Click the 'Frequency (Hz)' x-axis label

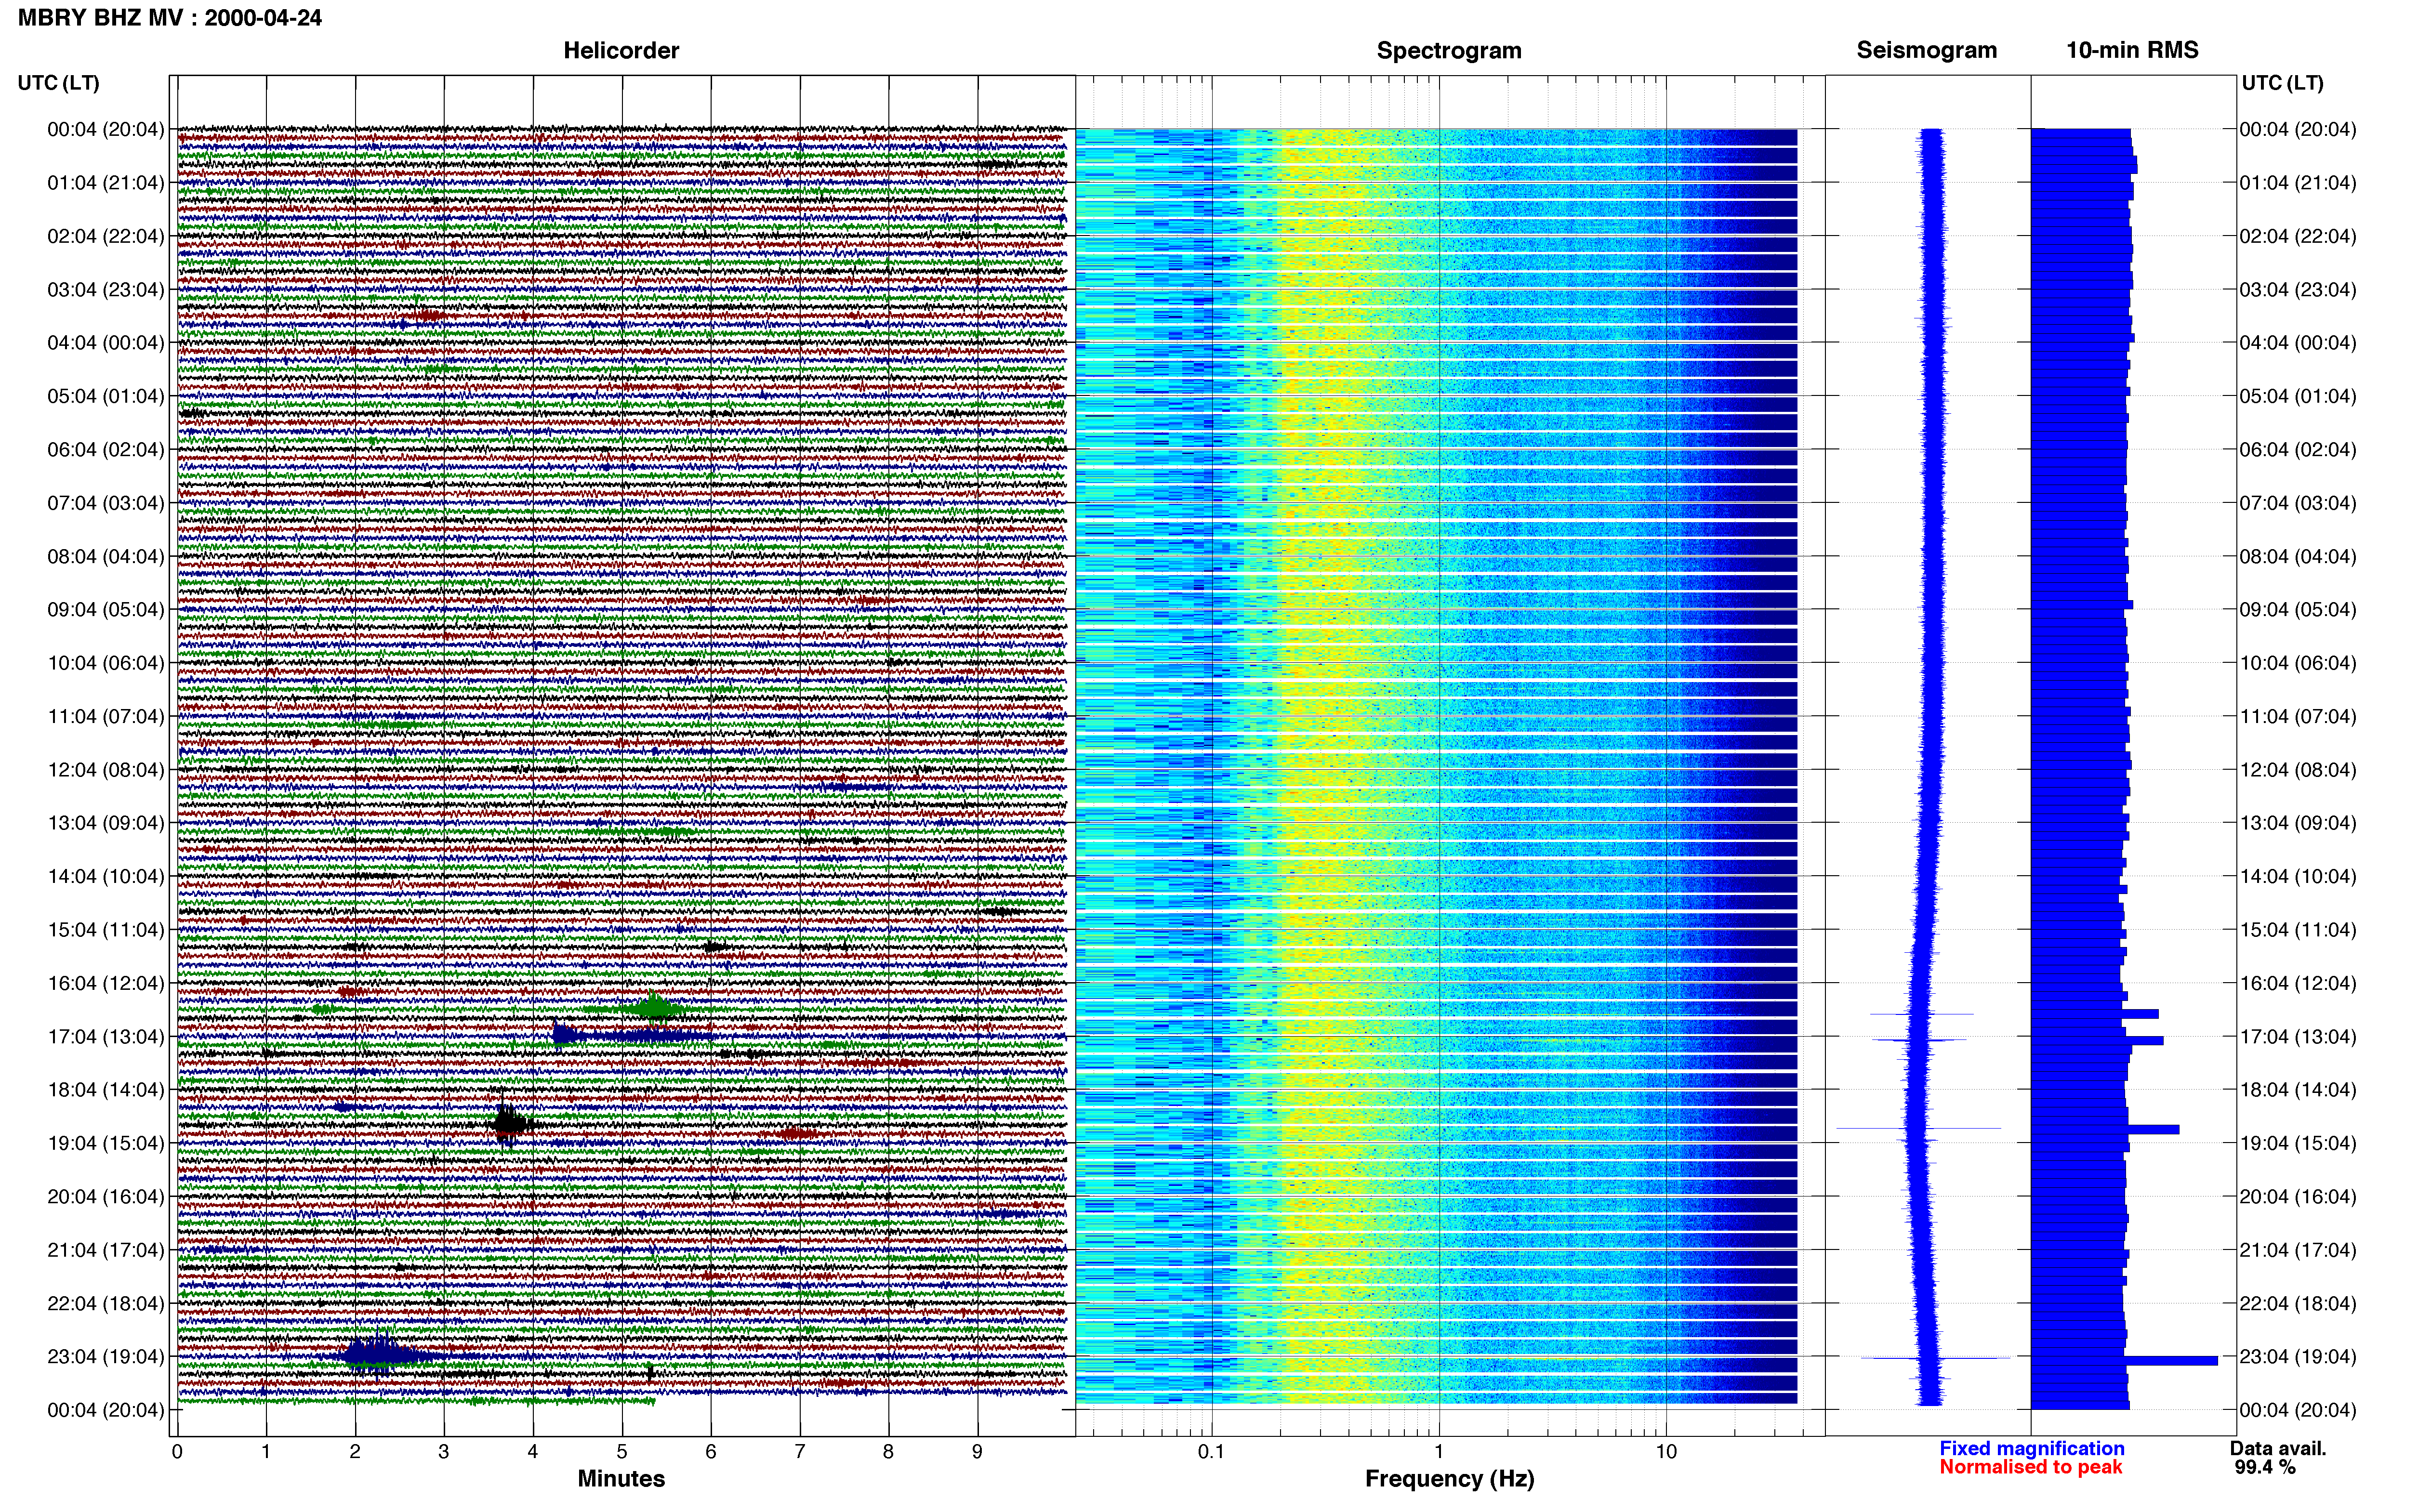click(x=1449, y=1479)
